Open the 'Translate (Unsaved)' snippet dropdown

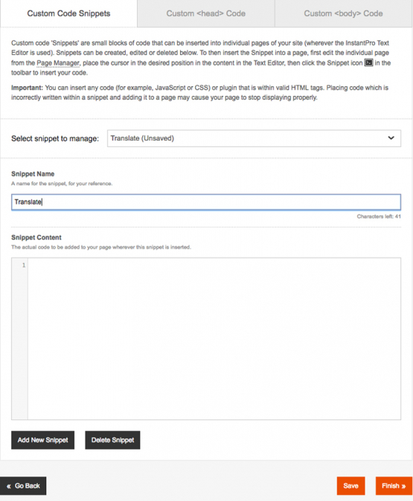coord(254,138)
